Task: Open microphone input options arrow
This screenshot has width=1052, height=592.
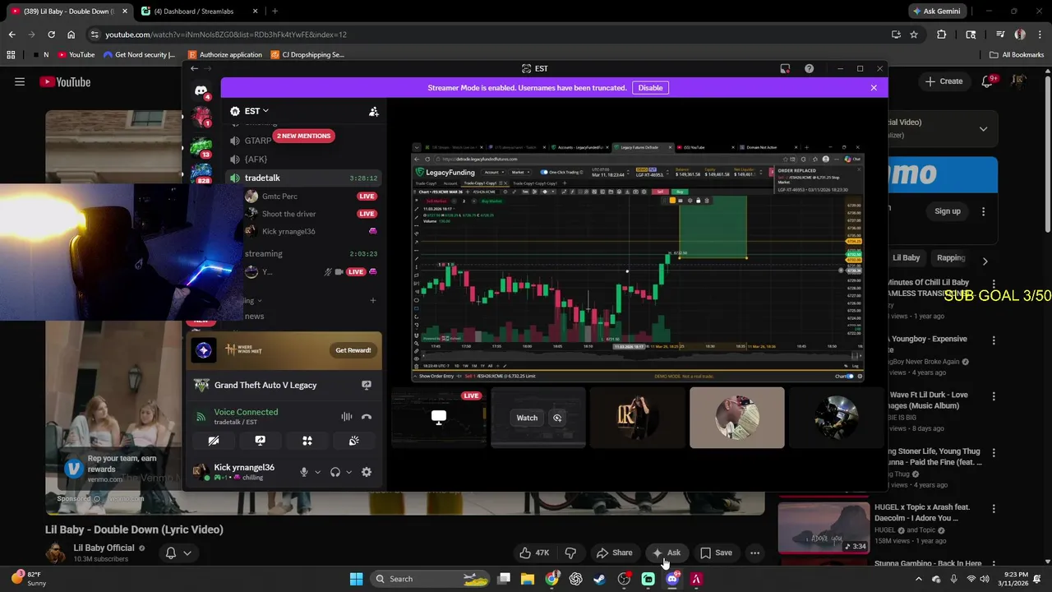Action: 317,472
